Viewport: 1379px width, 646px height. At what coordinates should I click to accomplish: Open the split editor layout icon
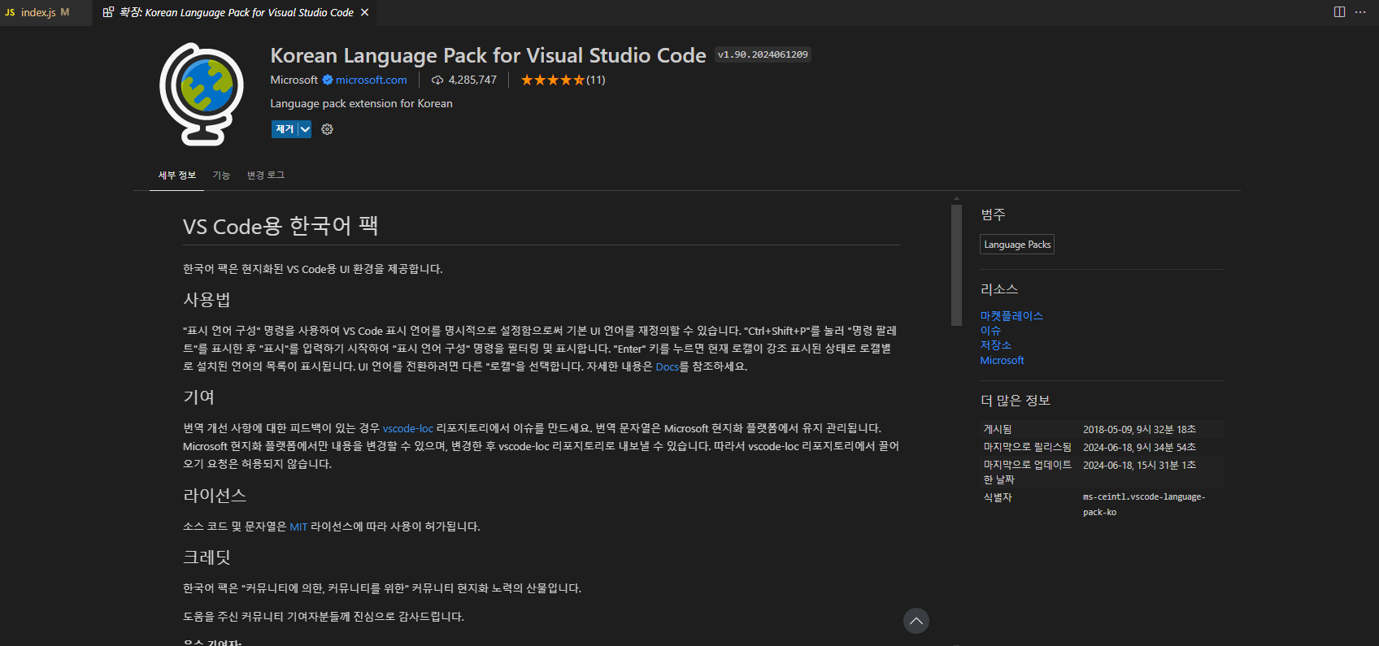1339,12
